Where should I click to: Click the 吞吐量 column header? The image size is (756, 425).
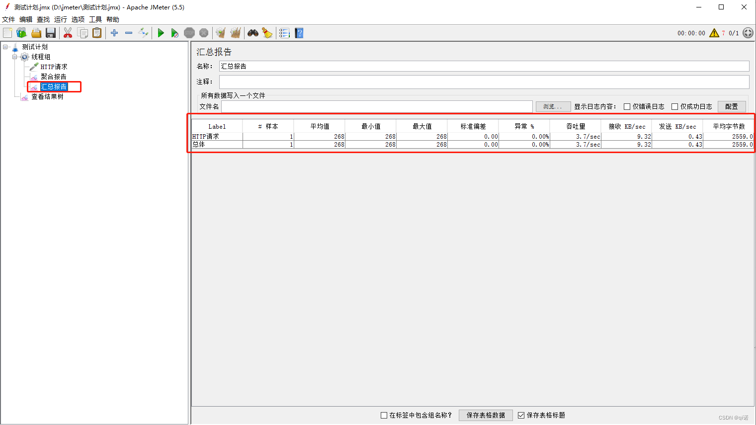pos(576,126)
